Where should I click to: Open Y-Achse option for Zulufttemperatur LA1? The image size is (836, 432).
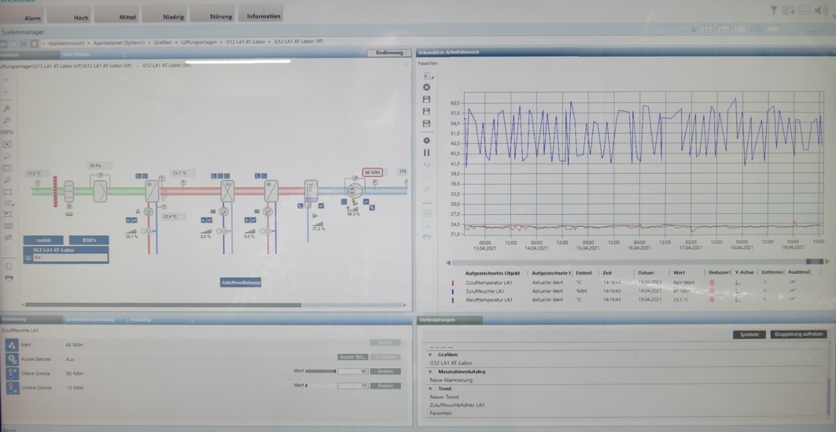coord(738,282)
